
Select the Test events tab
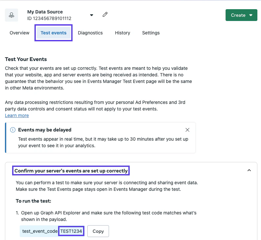54,33
